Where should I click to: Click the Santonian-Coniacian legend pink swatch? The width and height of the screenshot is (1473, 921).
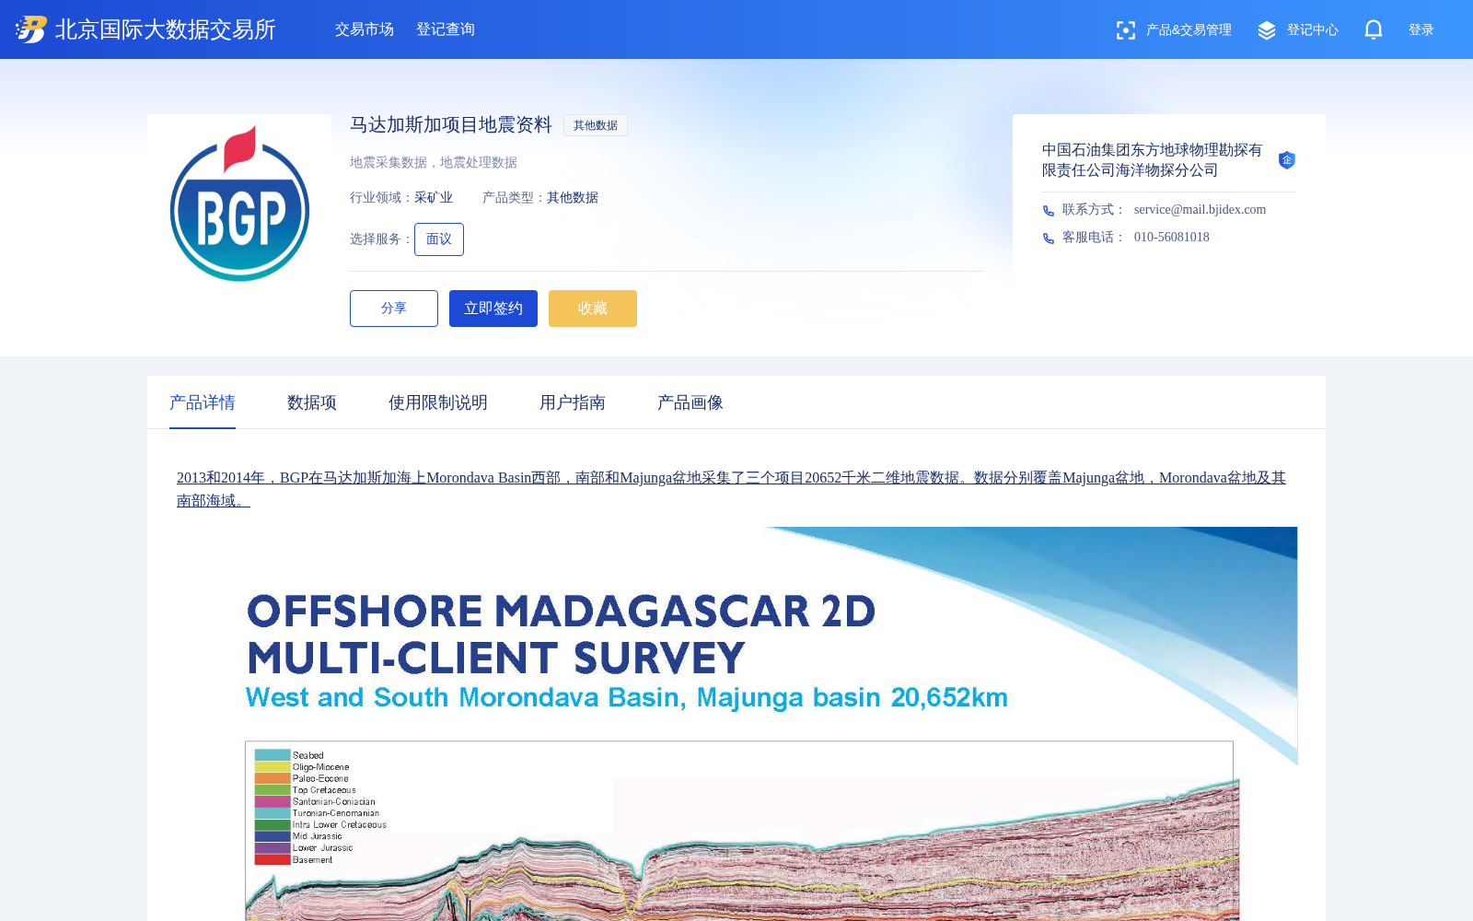pyautogui.click(x=273, y=802)
